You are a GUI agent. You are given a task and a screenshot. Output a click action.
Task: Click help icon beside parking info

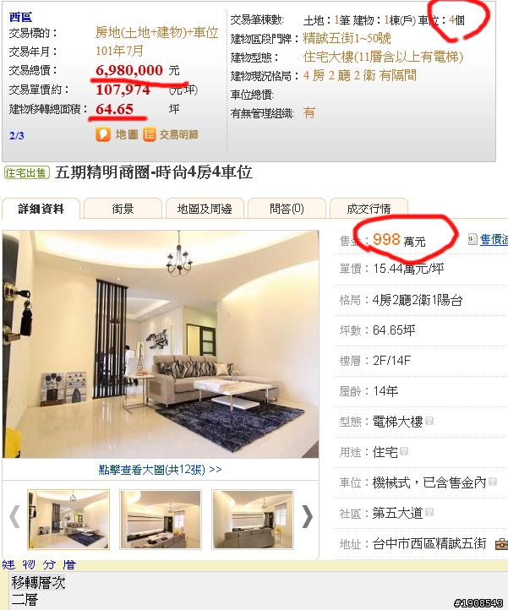tap(493, 482)
